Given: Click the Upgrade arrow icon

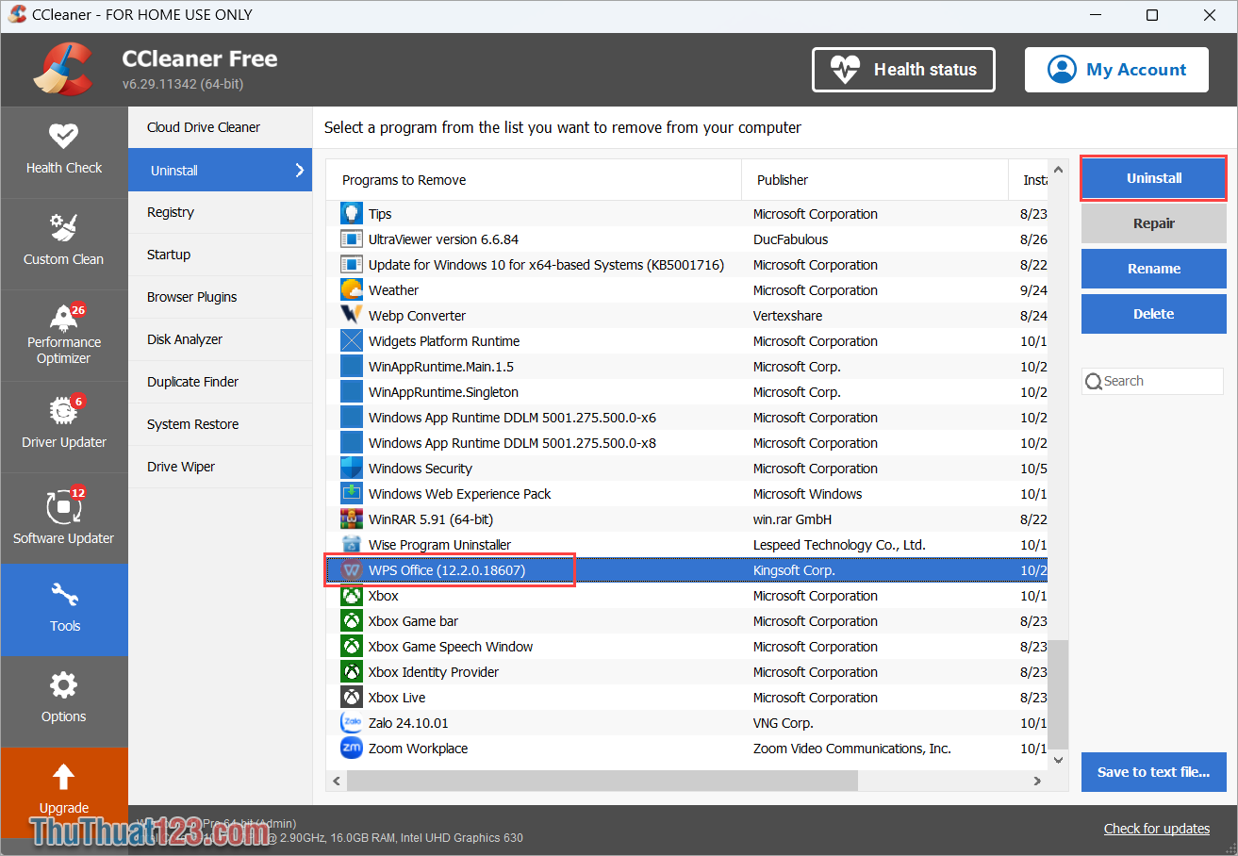Looking at the screenshot, I should pos(63,776).
